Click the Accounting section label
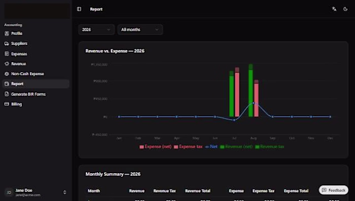The height and width of the screenshot is (201, 355). click(x=13, y=25)
